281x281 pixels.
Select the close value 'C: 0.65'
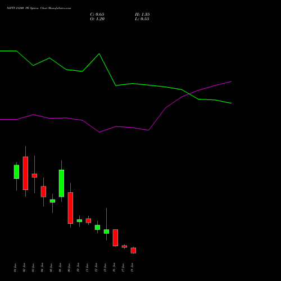pyautogui.click(x=97, y=15)
